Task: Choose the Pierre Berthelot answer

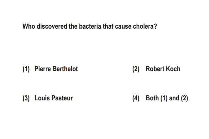Action: click(x=56, y=69)
